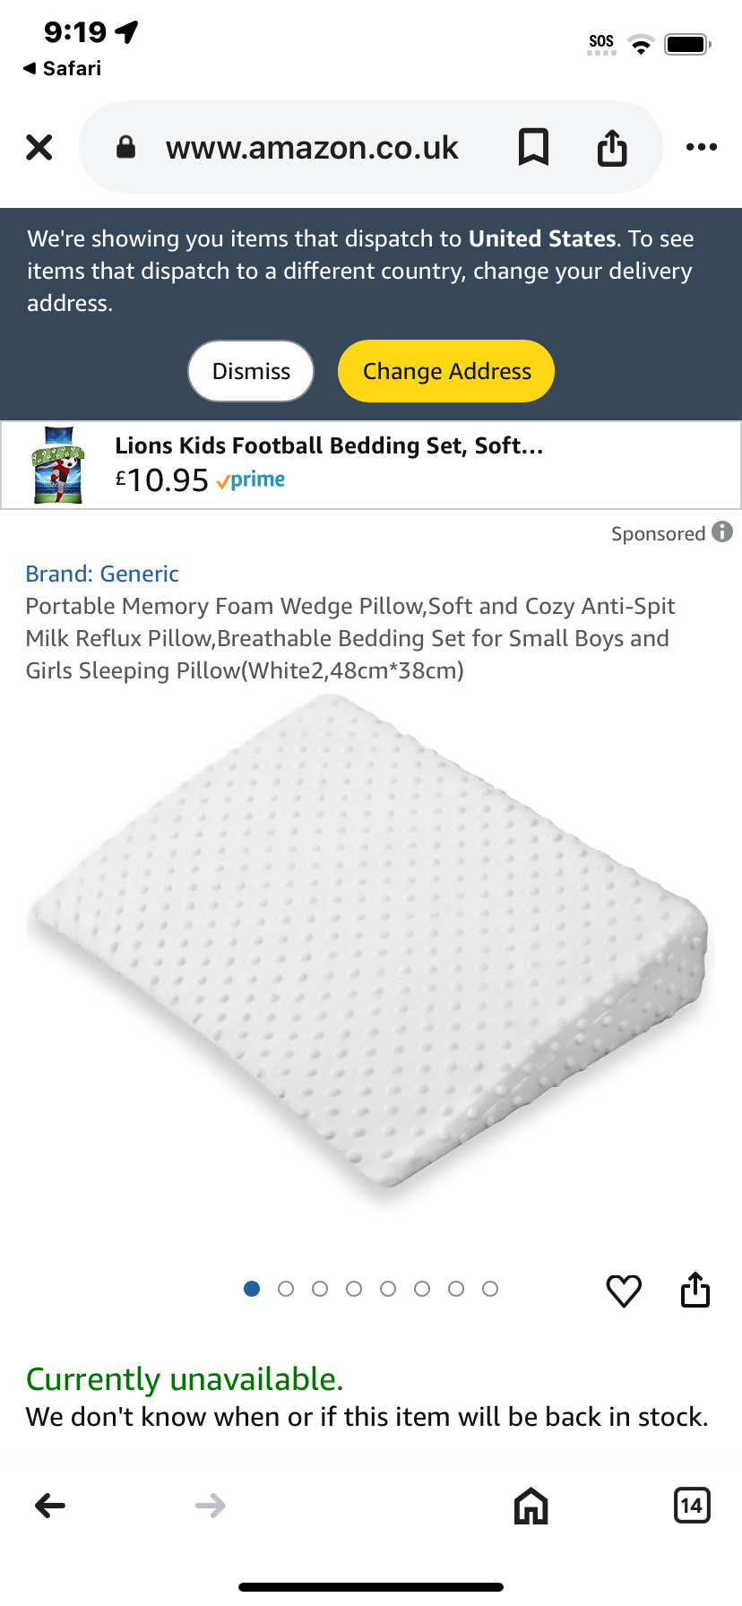
Task: Close the in-app browser with X icon
Action: point(39,147)
